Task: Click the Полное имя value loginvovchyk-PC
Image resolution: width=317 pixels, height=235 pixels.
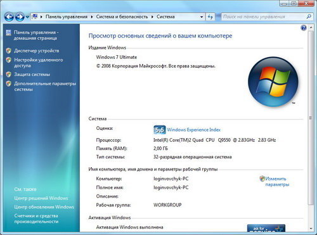Action: (x=171, y=187)
